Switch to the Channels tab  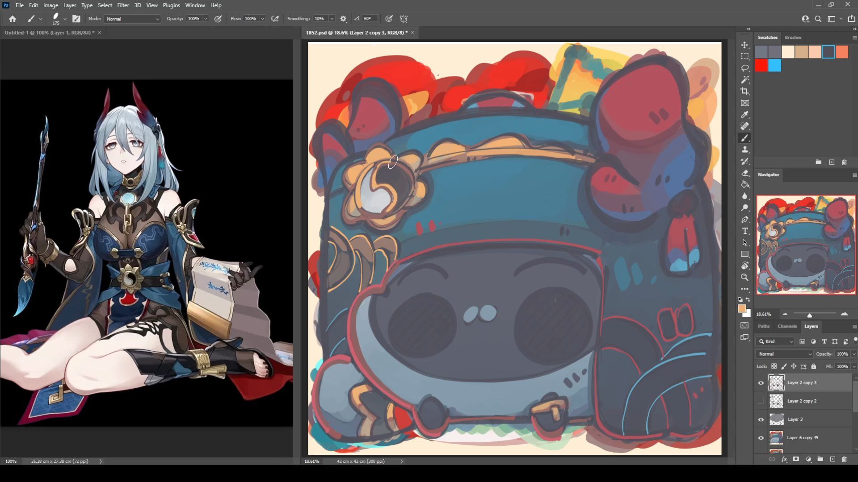click(787, 326)
